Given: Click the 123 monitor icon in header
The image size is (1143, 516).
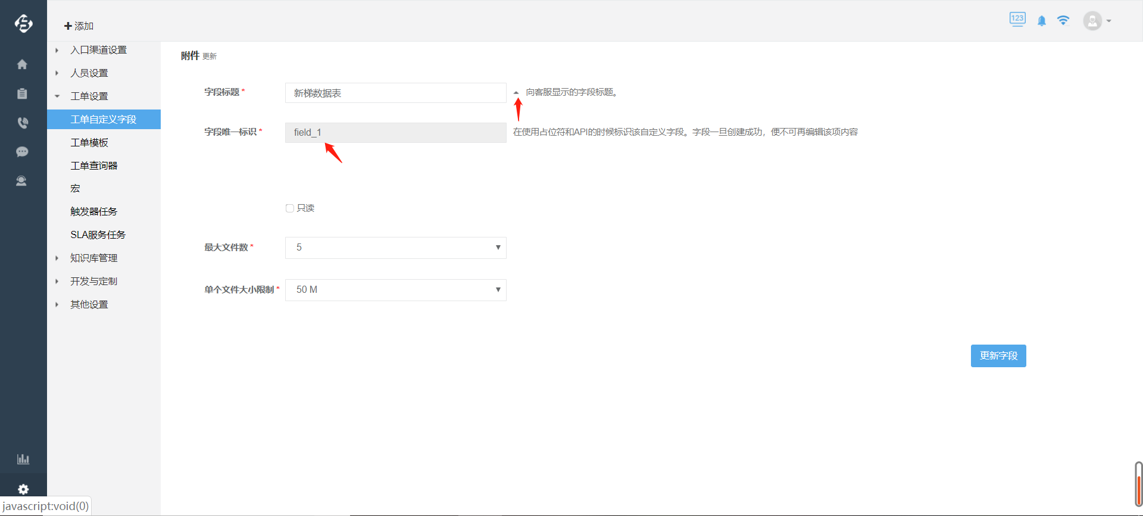Looking at the screenshot, I should point(1017,20).
